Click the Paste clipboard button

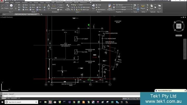pyautogui.click(x=151, y=6)
